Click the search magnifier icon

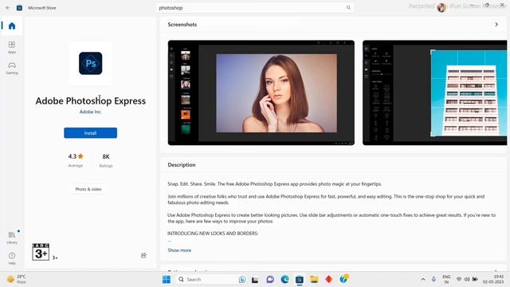348,8
